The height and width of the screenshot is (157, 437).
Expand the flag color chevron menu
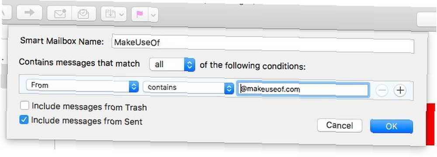153,15
